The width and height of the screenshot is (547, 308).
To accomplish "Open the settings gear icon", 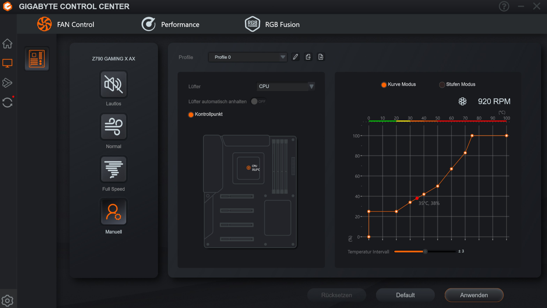I will 7,301.
